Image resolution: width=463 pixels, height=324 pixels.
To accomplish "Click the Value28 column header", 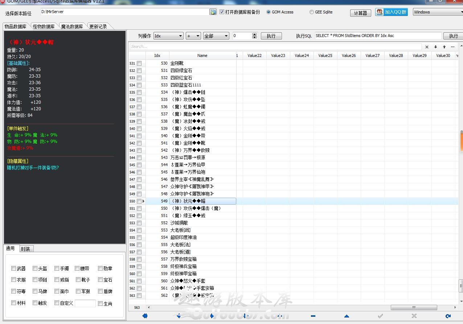I will pyautogui.click(x=396, y=56).
